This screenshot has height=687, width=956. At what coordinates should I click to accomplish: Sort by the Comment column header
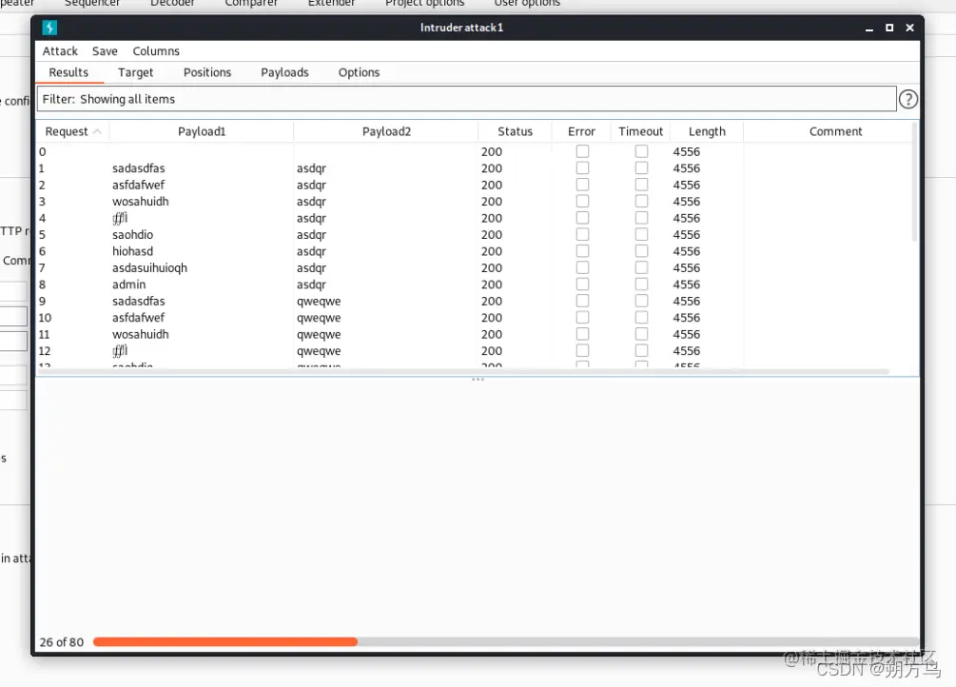[836, 131]
